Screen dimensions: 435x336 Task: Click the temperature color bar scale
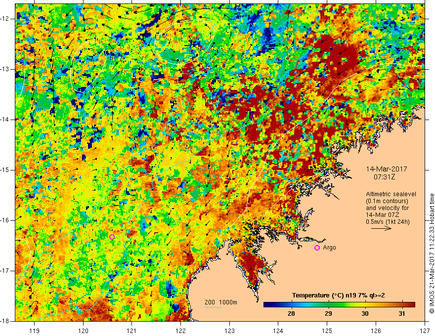tap(339, 305)
